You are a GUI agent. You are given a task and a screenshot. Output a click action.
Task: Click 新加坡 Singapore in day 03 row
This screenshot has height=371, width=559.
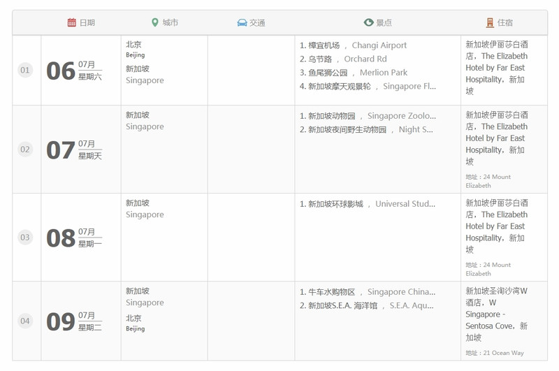145,209
